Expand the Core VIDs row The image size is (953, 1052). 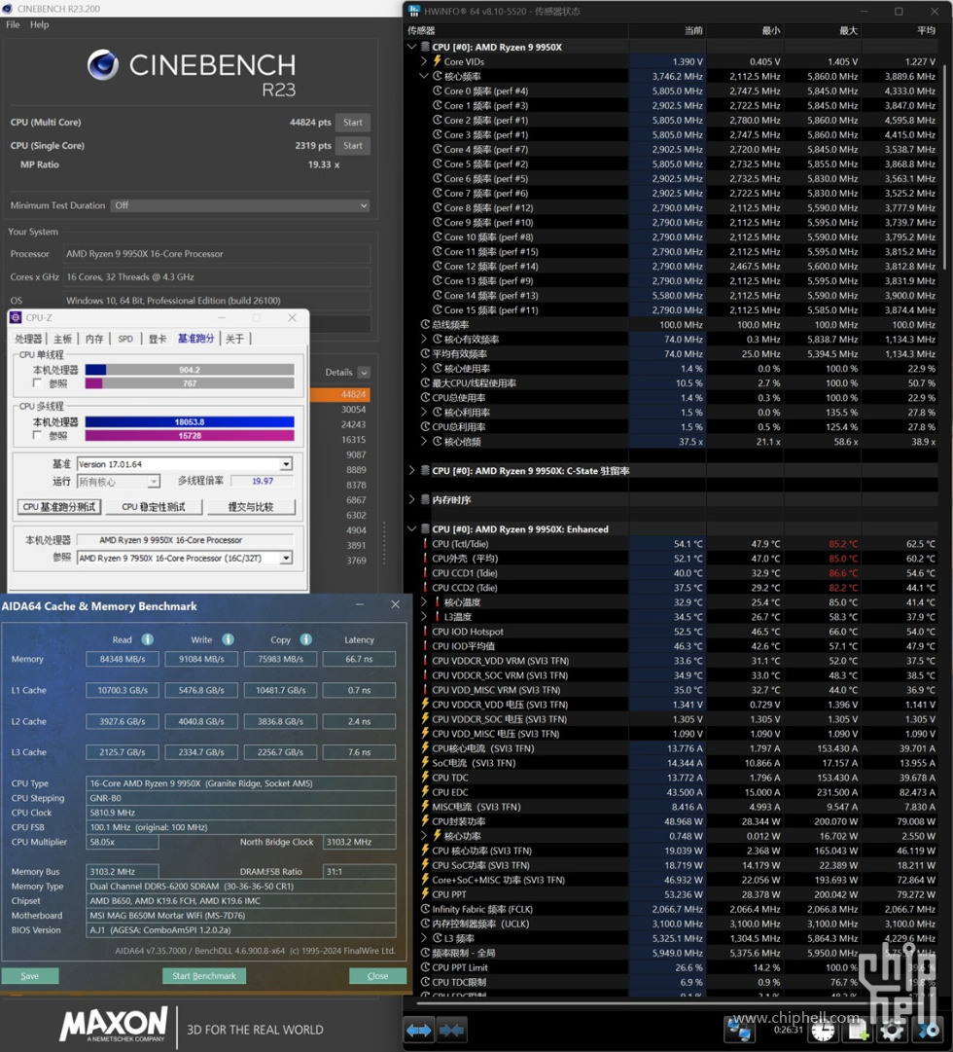(424, 61)
